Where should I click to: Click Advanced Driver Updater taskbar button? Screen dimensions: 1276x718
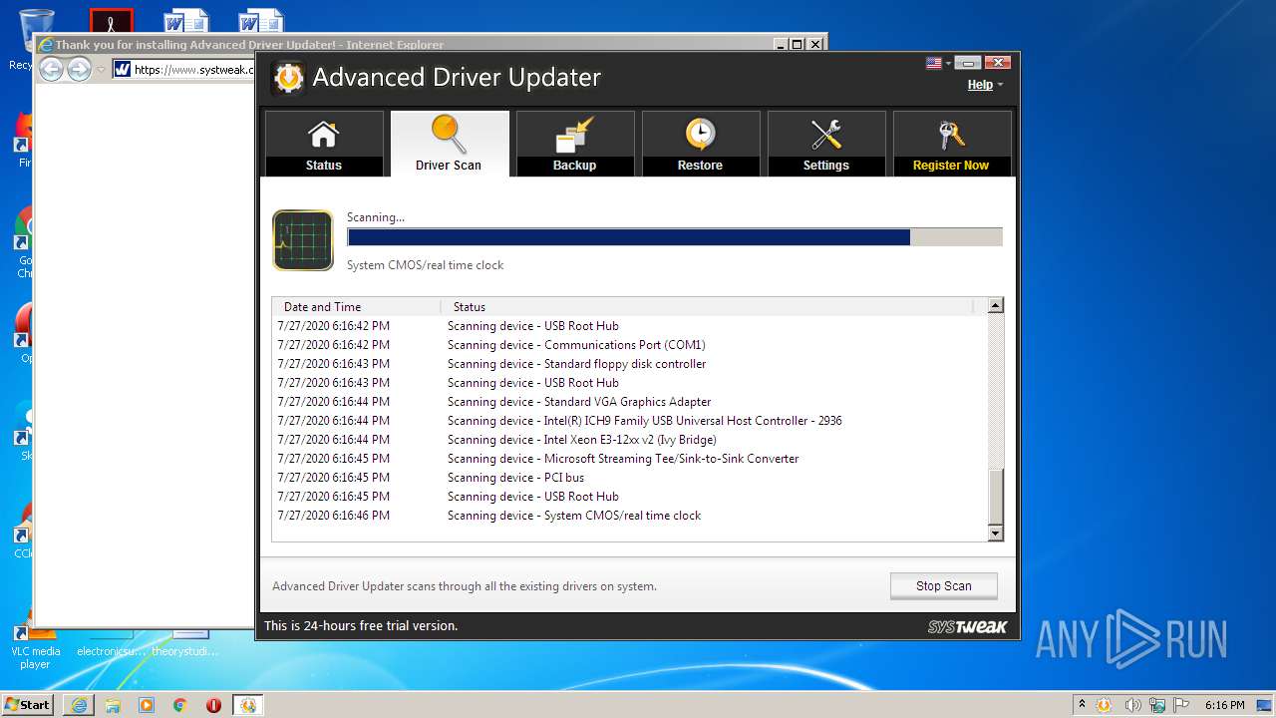[248, 705]
